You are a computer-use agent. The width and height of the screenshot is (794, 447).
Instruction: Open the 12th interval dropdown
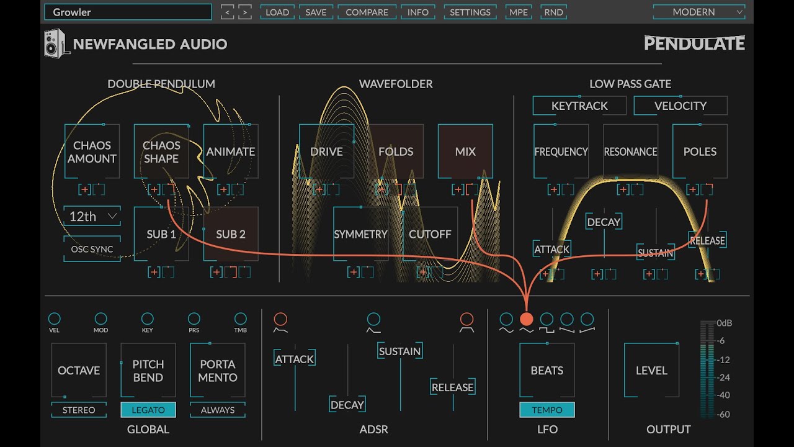pyautogui.click(x=92, y=217)
